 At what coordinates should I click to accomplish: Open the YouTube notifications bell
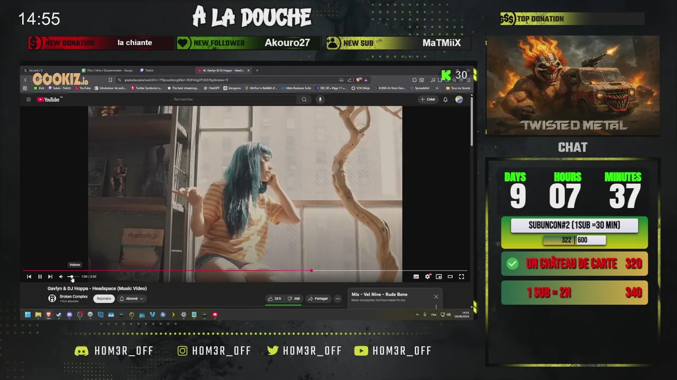tap(445, 99)
